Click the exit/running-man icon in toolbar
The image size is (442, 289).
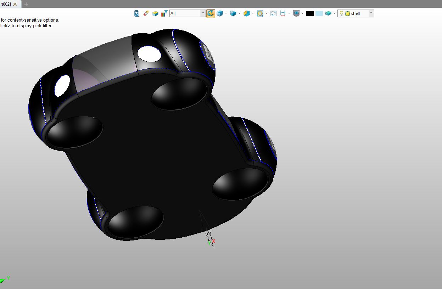point(137,13)
